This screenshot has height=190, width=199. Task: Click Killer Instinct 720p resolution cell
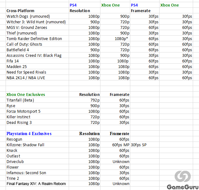pos(85,117)
